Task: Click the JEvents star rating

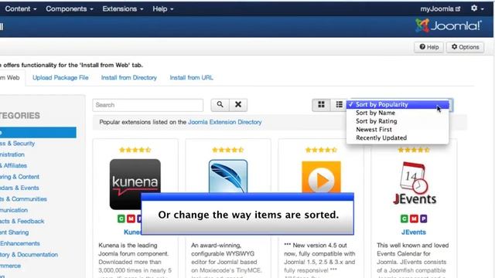Action: [414, 150]
